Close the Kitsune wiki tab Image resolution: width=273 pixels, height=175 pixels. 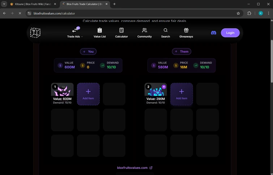tap(55, 4)
